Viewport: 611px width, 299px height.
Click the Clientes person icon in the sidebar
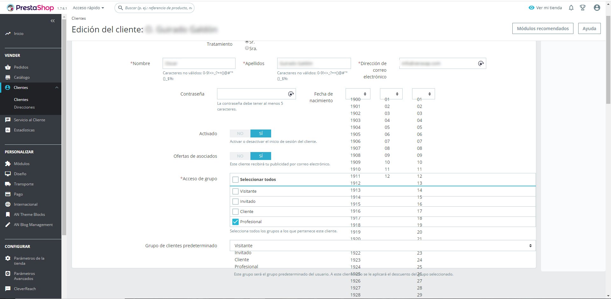(x=8, y=87)
